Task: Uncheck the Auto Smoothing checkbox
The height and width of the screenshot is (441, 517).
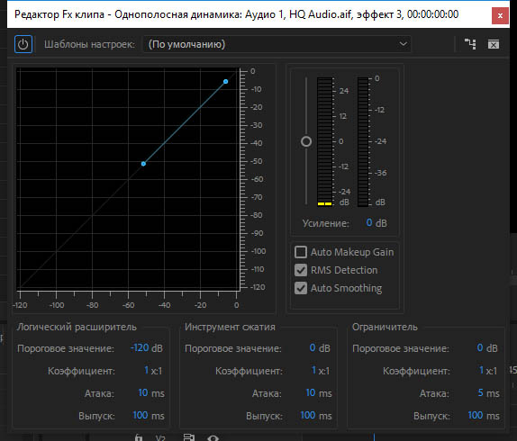Action: pos(301,288)
